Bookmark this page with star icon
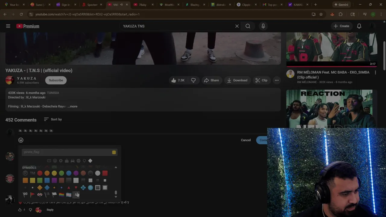Screen dimensions: 386x217 (321, 14)
